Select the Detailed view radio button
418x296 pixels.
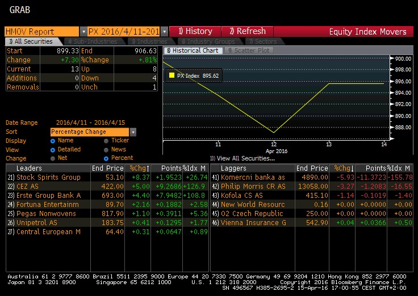(x=53, y=150)
